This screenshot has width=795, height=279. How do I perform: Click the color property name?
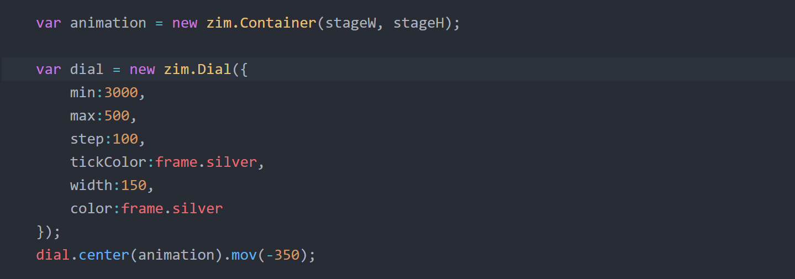[x=91, y=209]
